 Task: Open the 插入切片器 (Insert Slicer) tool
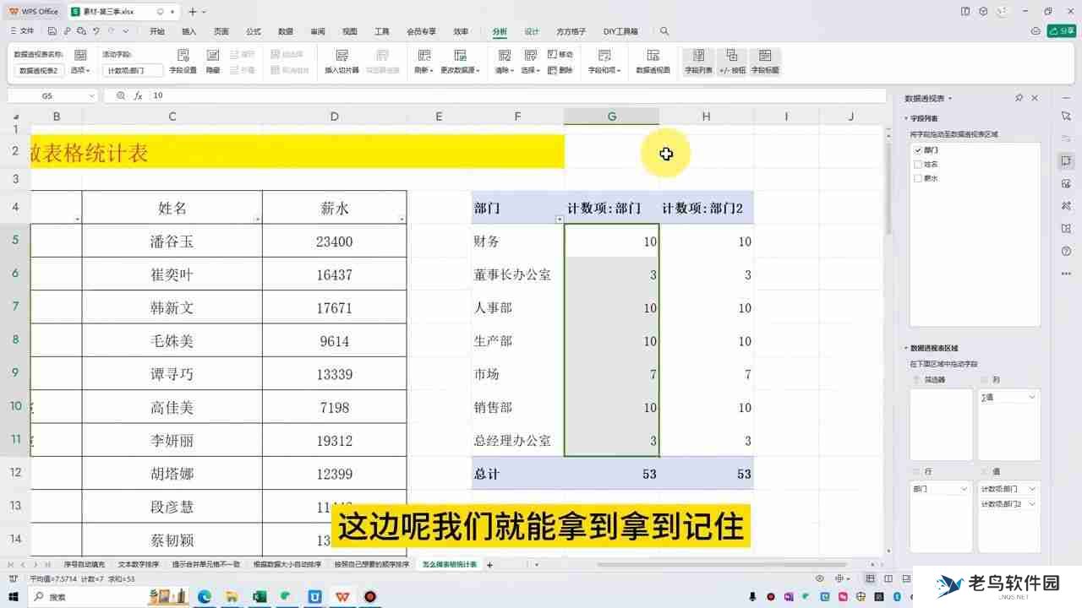pyautogui.click(x=342, y=59)
